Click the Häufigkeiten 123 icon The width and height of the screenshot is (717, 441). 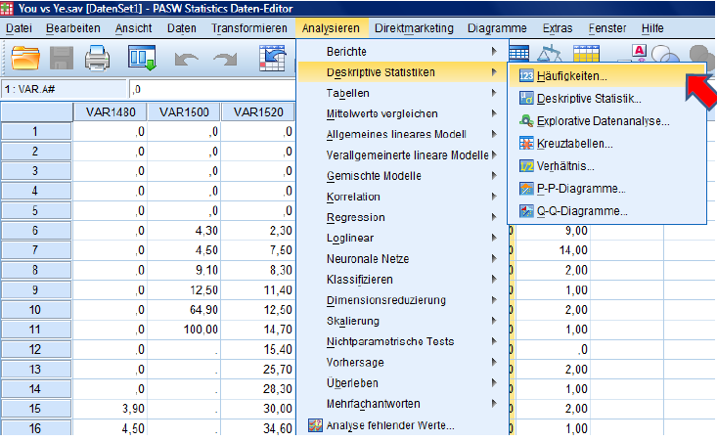pos(526,76)
